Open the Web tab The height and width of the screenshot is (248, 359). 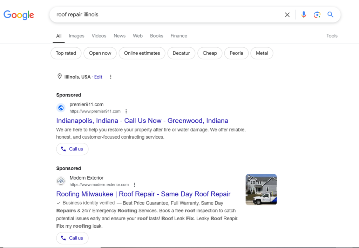[138, 36]
